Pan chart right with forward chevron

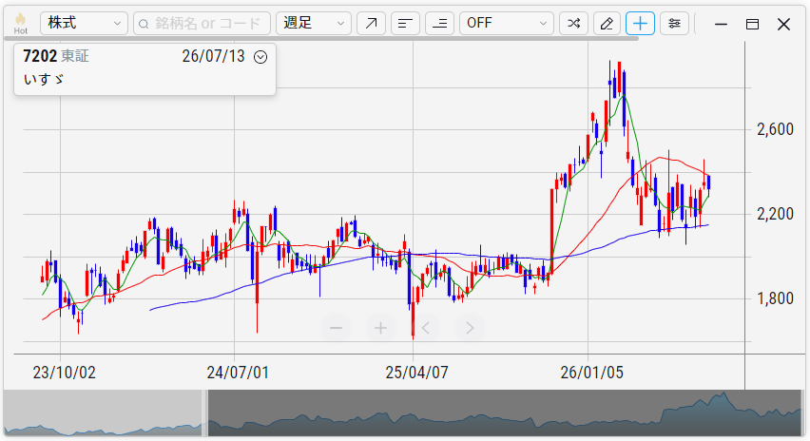coord(470,328)
